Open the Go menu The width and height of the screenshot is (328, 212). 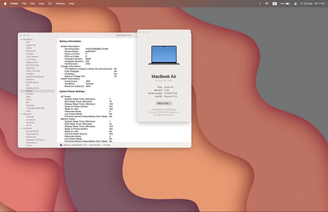pos(50,4)
